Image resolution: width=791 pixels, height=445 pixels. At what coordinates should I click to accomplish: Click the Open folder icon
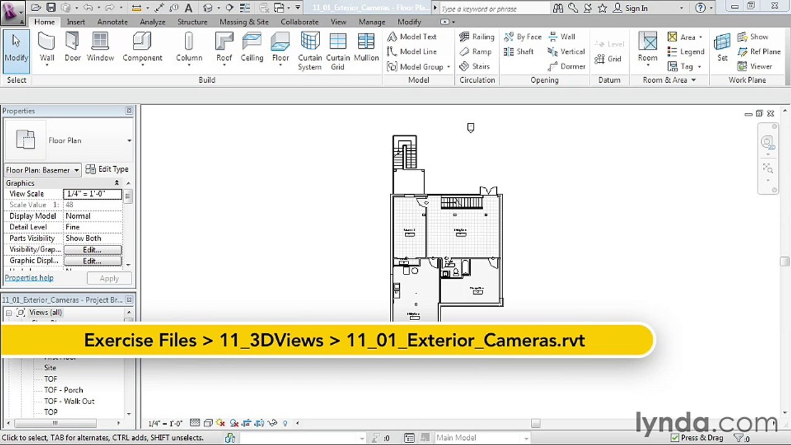tap(36, 8)
